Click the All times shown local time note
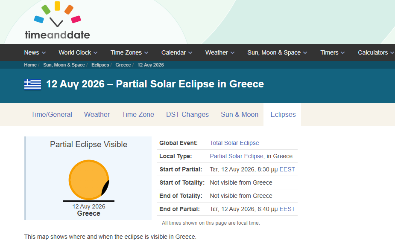The width and height of the screenshot is (395, 249). [x=211, y=223]
